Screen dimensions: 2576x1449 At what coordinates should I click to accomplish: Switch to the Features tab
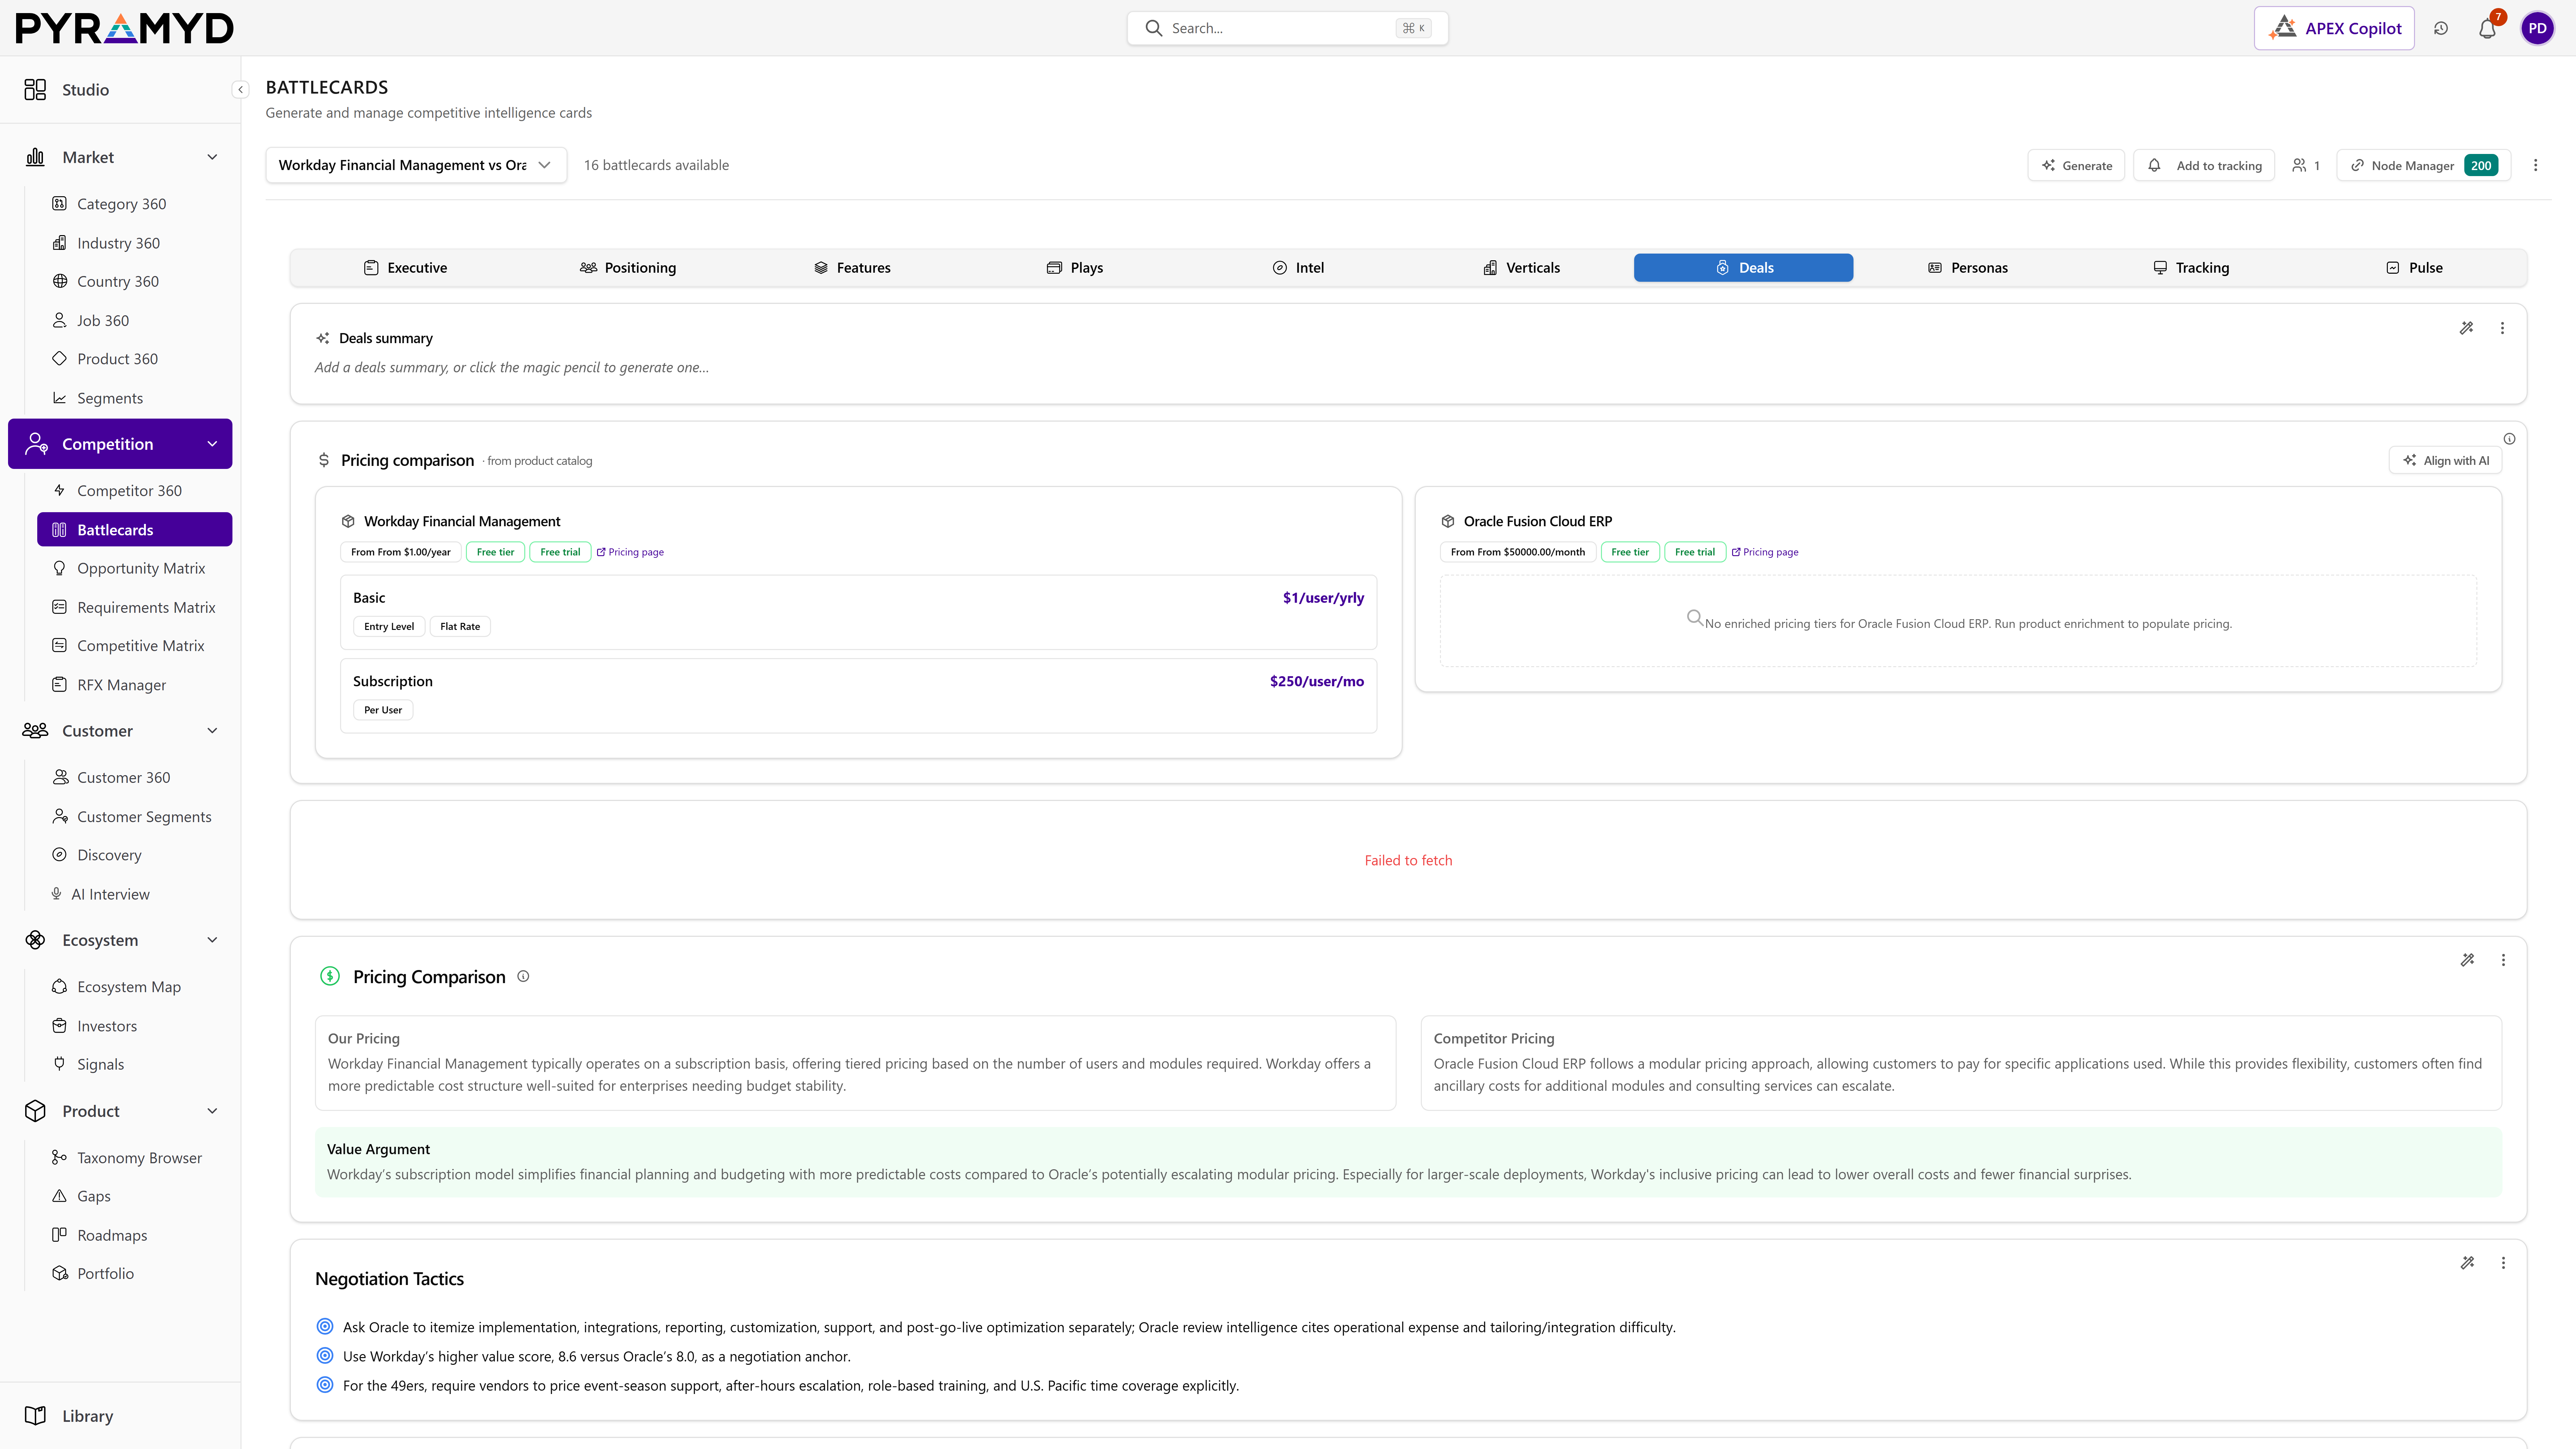(852, 268)
